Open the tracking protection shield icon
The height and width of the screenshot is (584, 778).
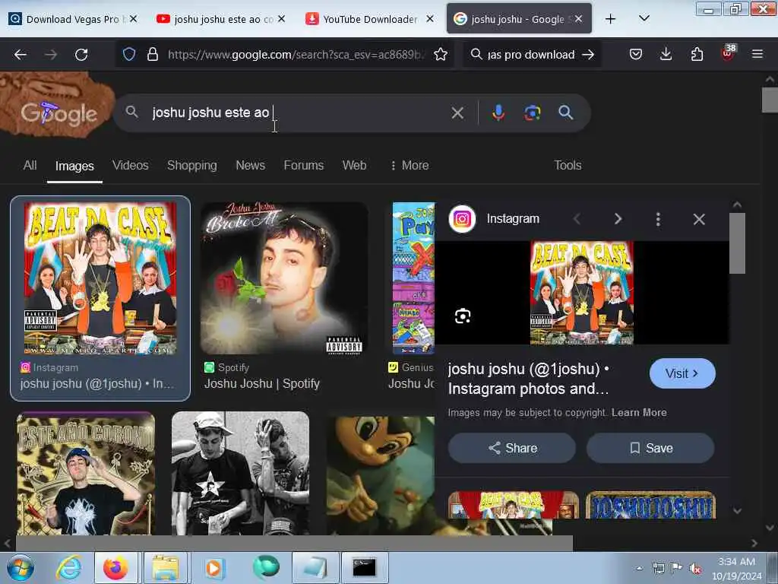(129, 54)
